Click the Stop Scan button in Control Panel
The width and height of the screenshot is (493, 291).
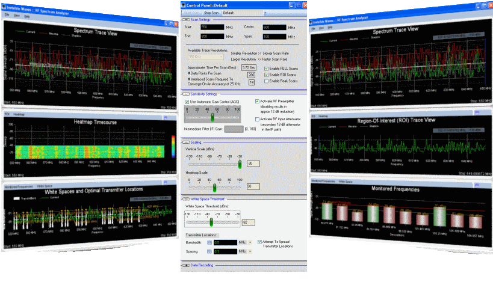coord(211,13)
